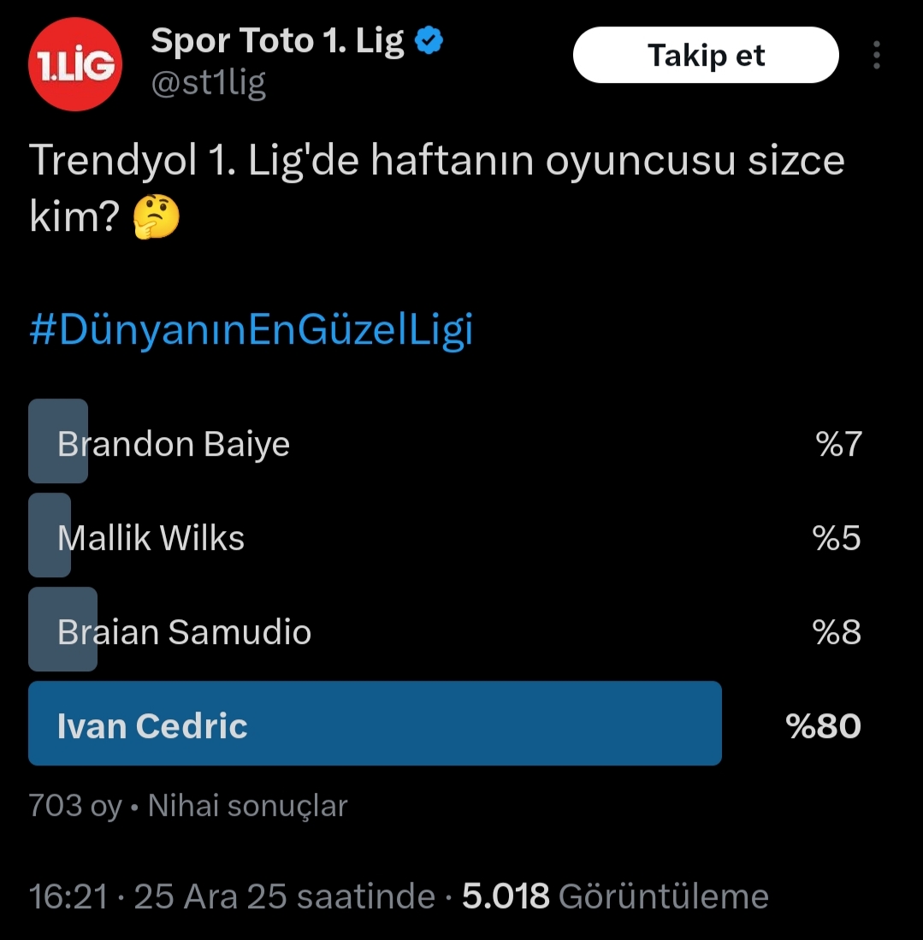Open the #DünyanınEnGüzelLigi hashtag
Image resolution: width=923 pixels, height=940 pixels.
[x=251, y=332]
